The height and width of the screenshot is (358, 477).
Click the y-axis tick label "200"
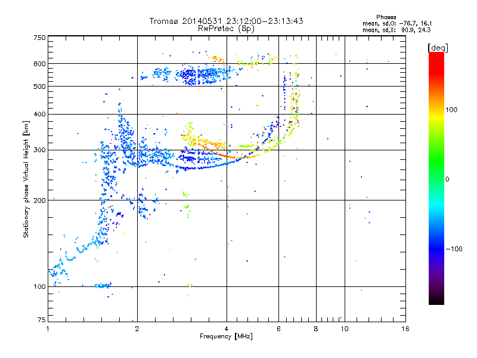pos(39,200)
